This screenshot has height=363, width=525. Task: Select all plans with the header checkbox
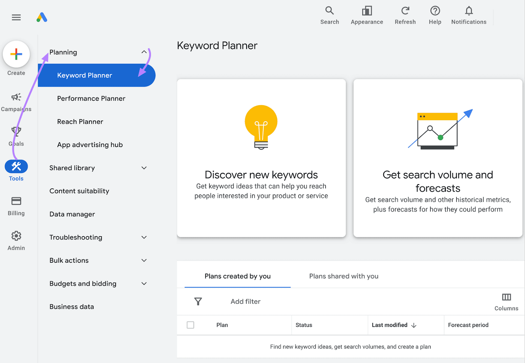[190, 325]
